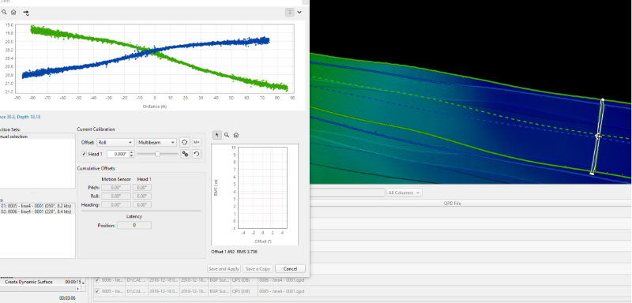Click the job list horizontal scroll right arrow
This screenshot has height=303, width=632.
coord(78,289)
